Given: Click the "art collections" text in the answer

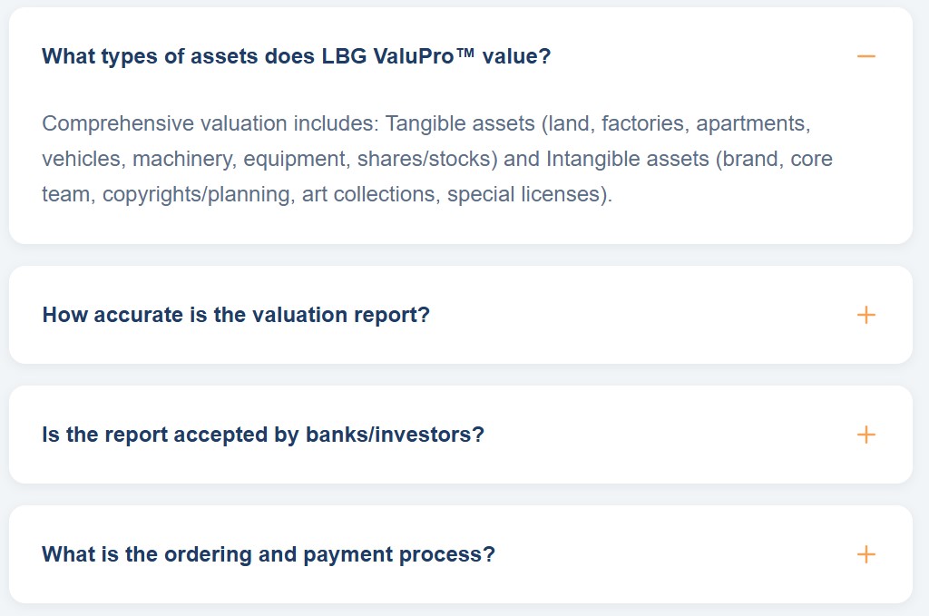Looking at the screenshot, I should click(x=369, y=194).
